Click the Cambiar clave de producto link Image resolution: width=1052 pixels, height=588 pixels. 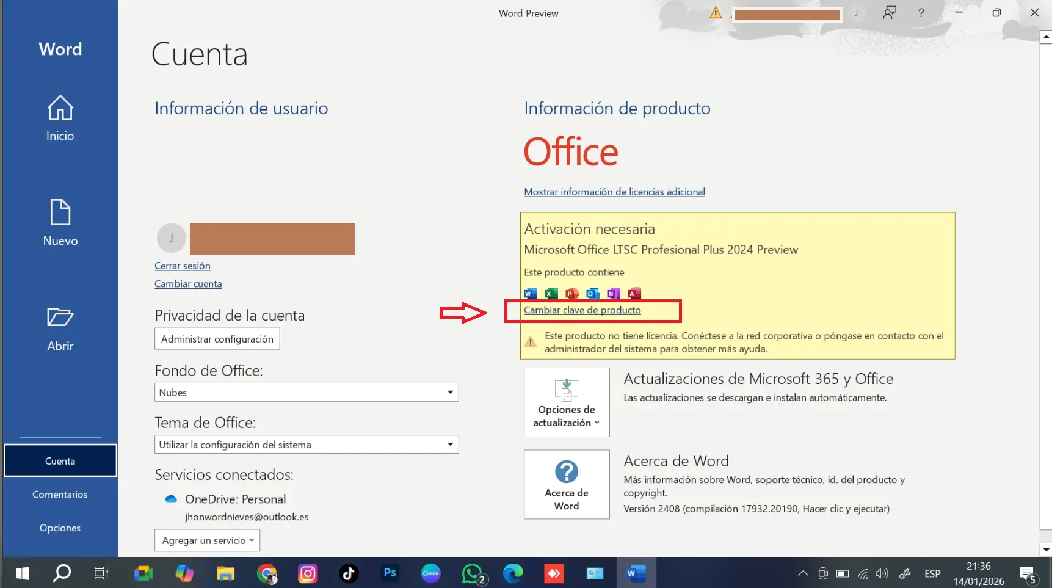pyautogui.click(x=582, y=310)
